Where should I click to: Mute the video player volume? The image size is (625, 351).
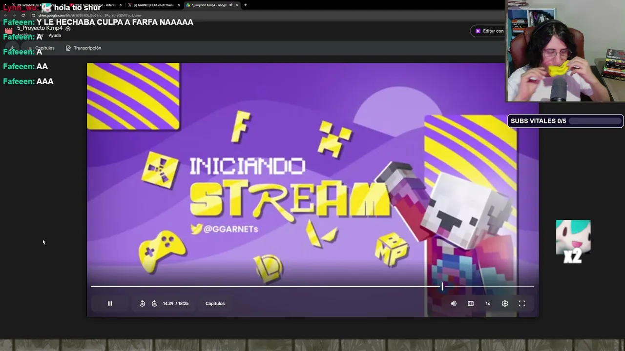(x=454, y=303)
